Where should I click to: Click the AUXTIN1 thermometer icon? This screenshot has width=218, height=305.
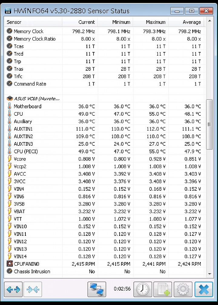point(9,128)
